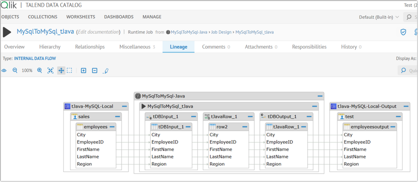
Task: Collapse all nodes with minus icon
Action: click(x=95, y=71)
